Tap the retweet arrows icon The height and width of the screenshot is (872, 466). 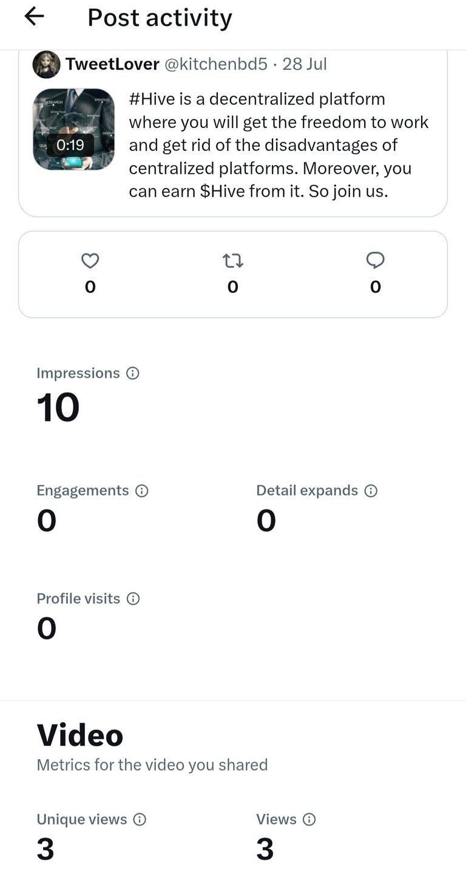pyautogui.click(x=232, y=261)
